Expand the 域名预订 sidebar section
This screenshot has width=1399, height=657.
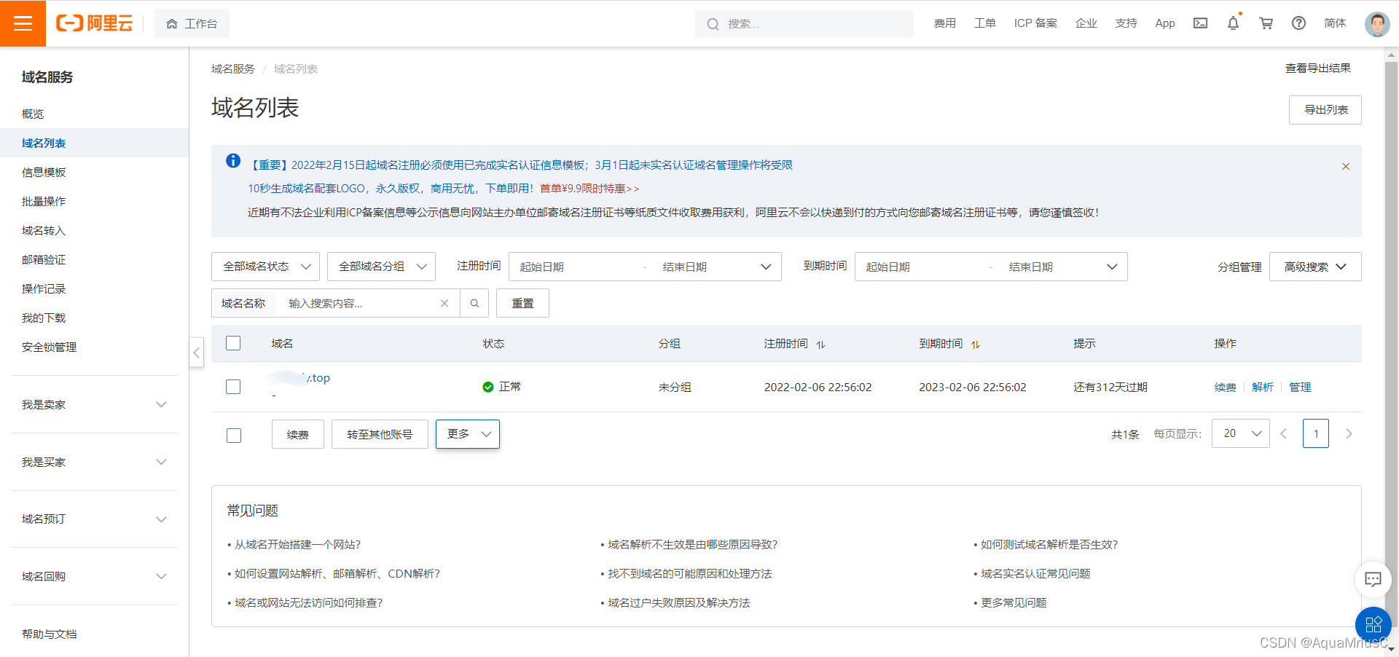pos(95,519)
